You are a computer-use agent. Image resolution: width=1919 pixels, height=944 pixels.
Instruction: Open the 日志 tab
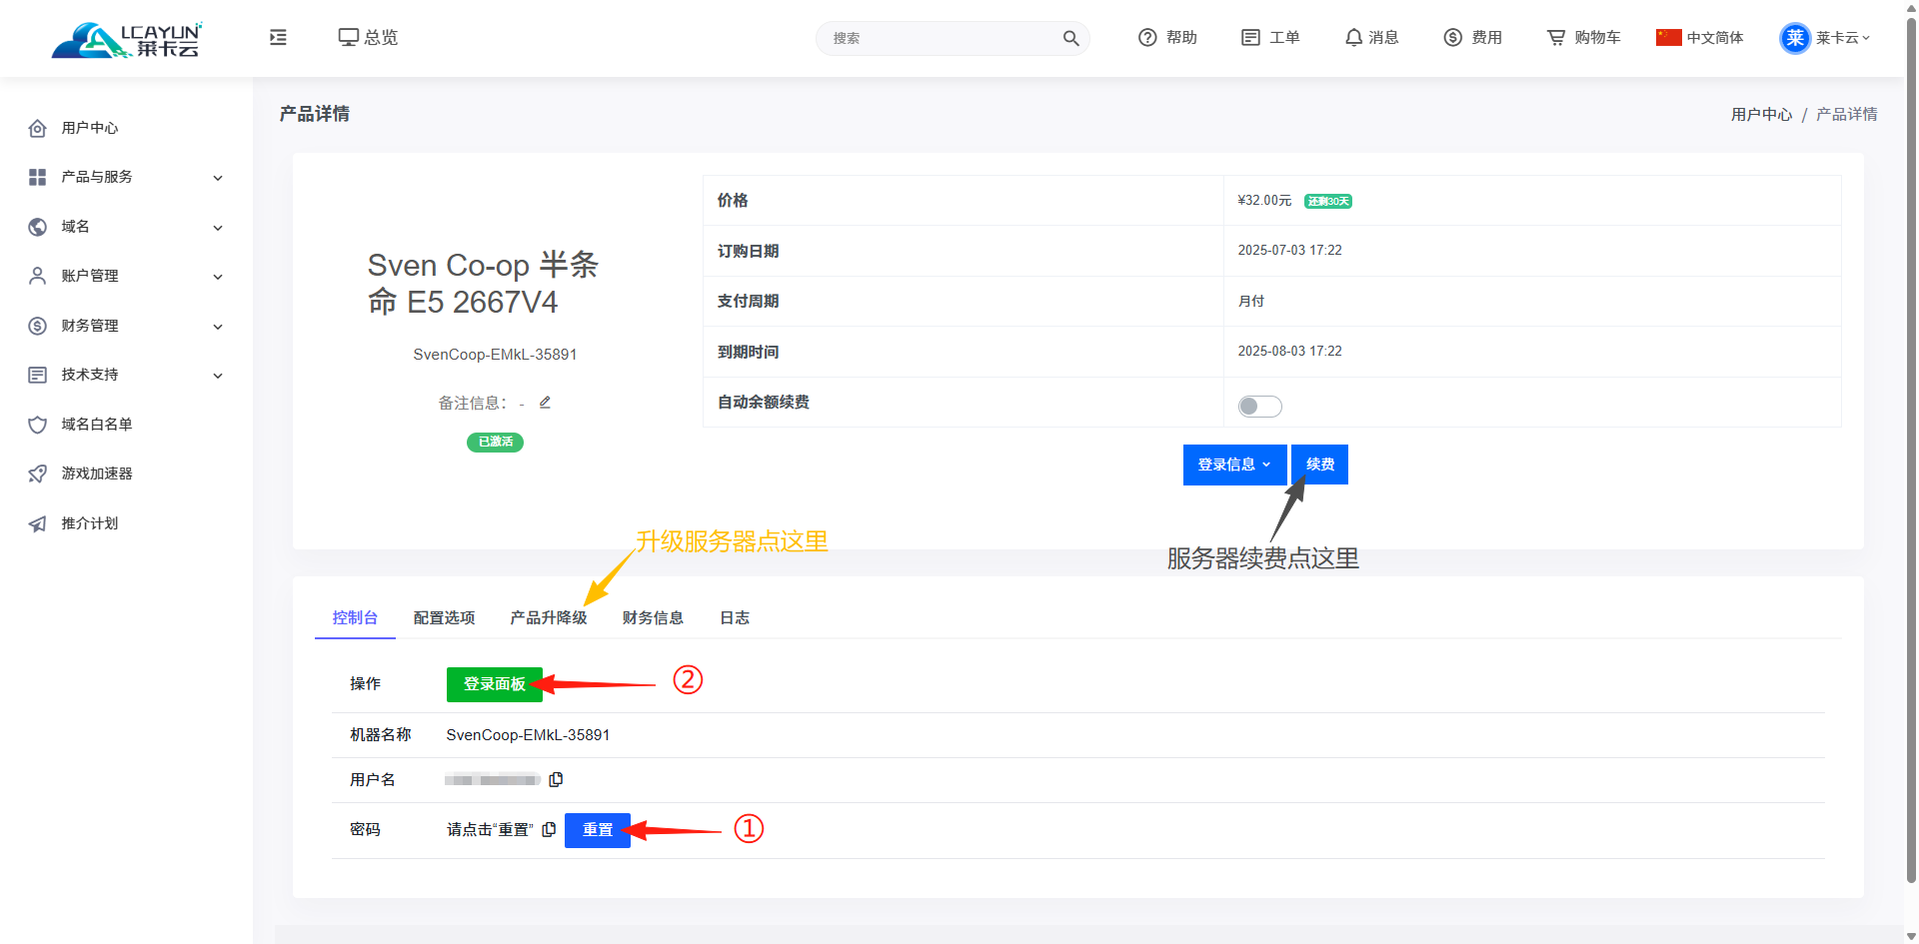[735, 617]
